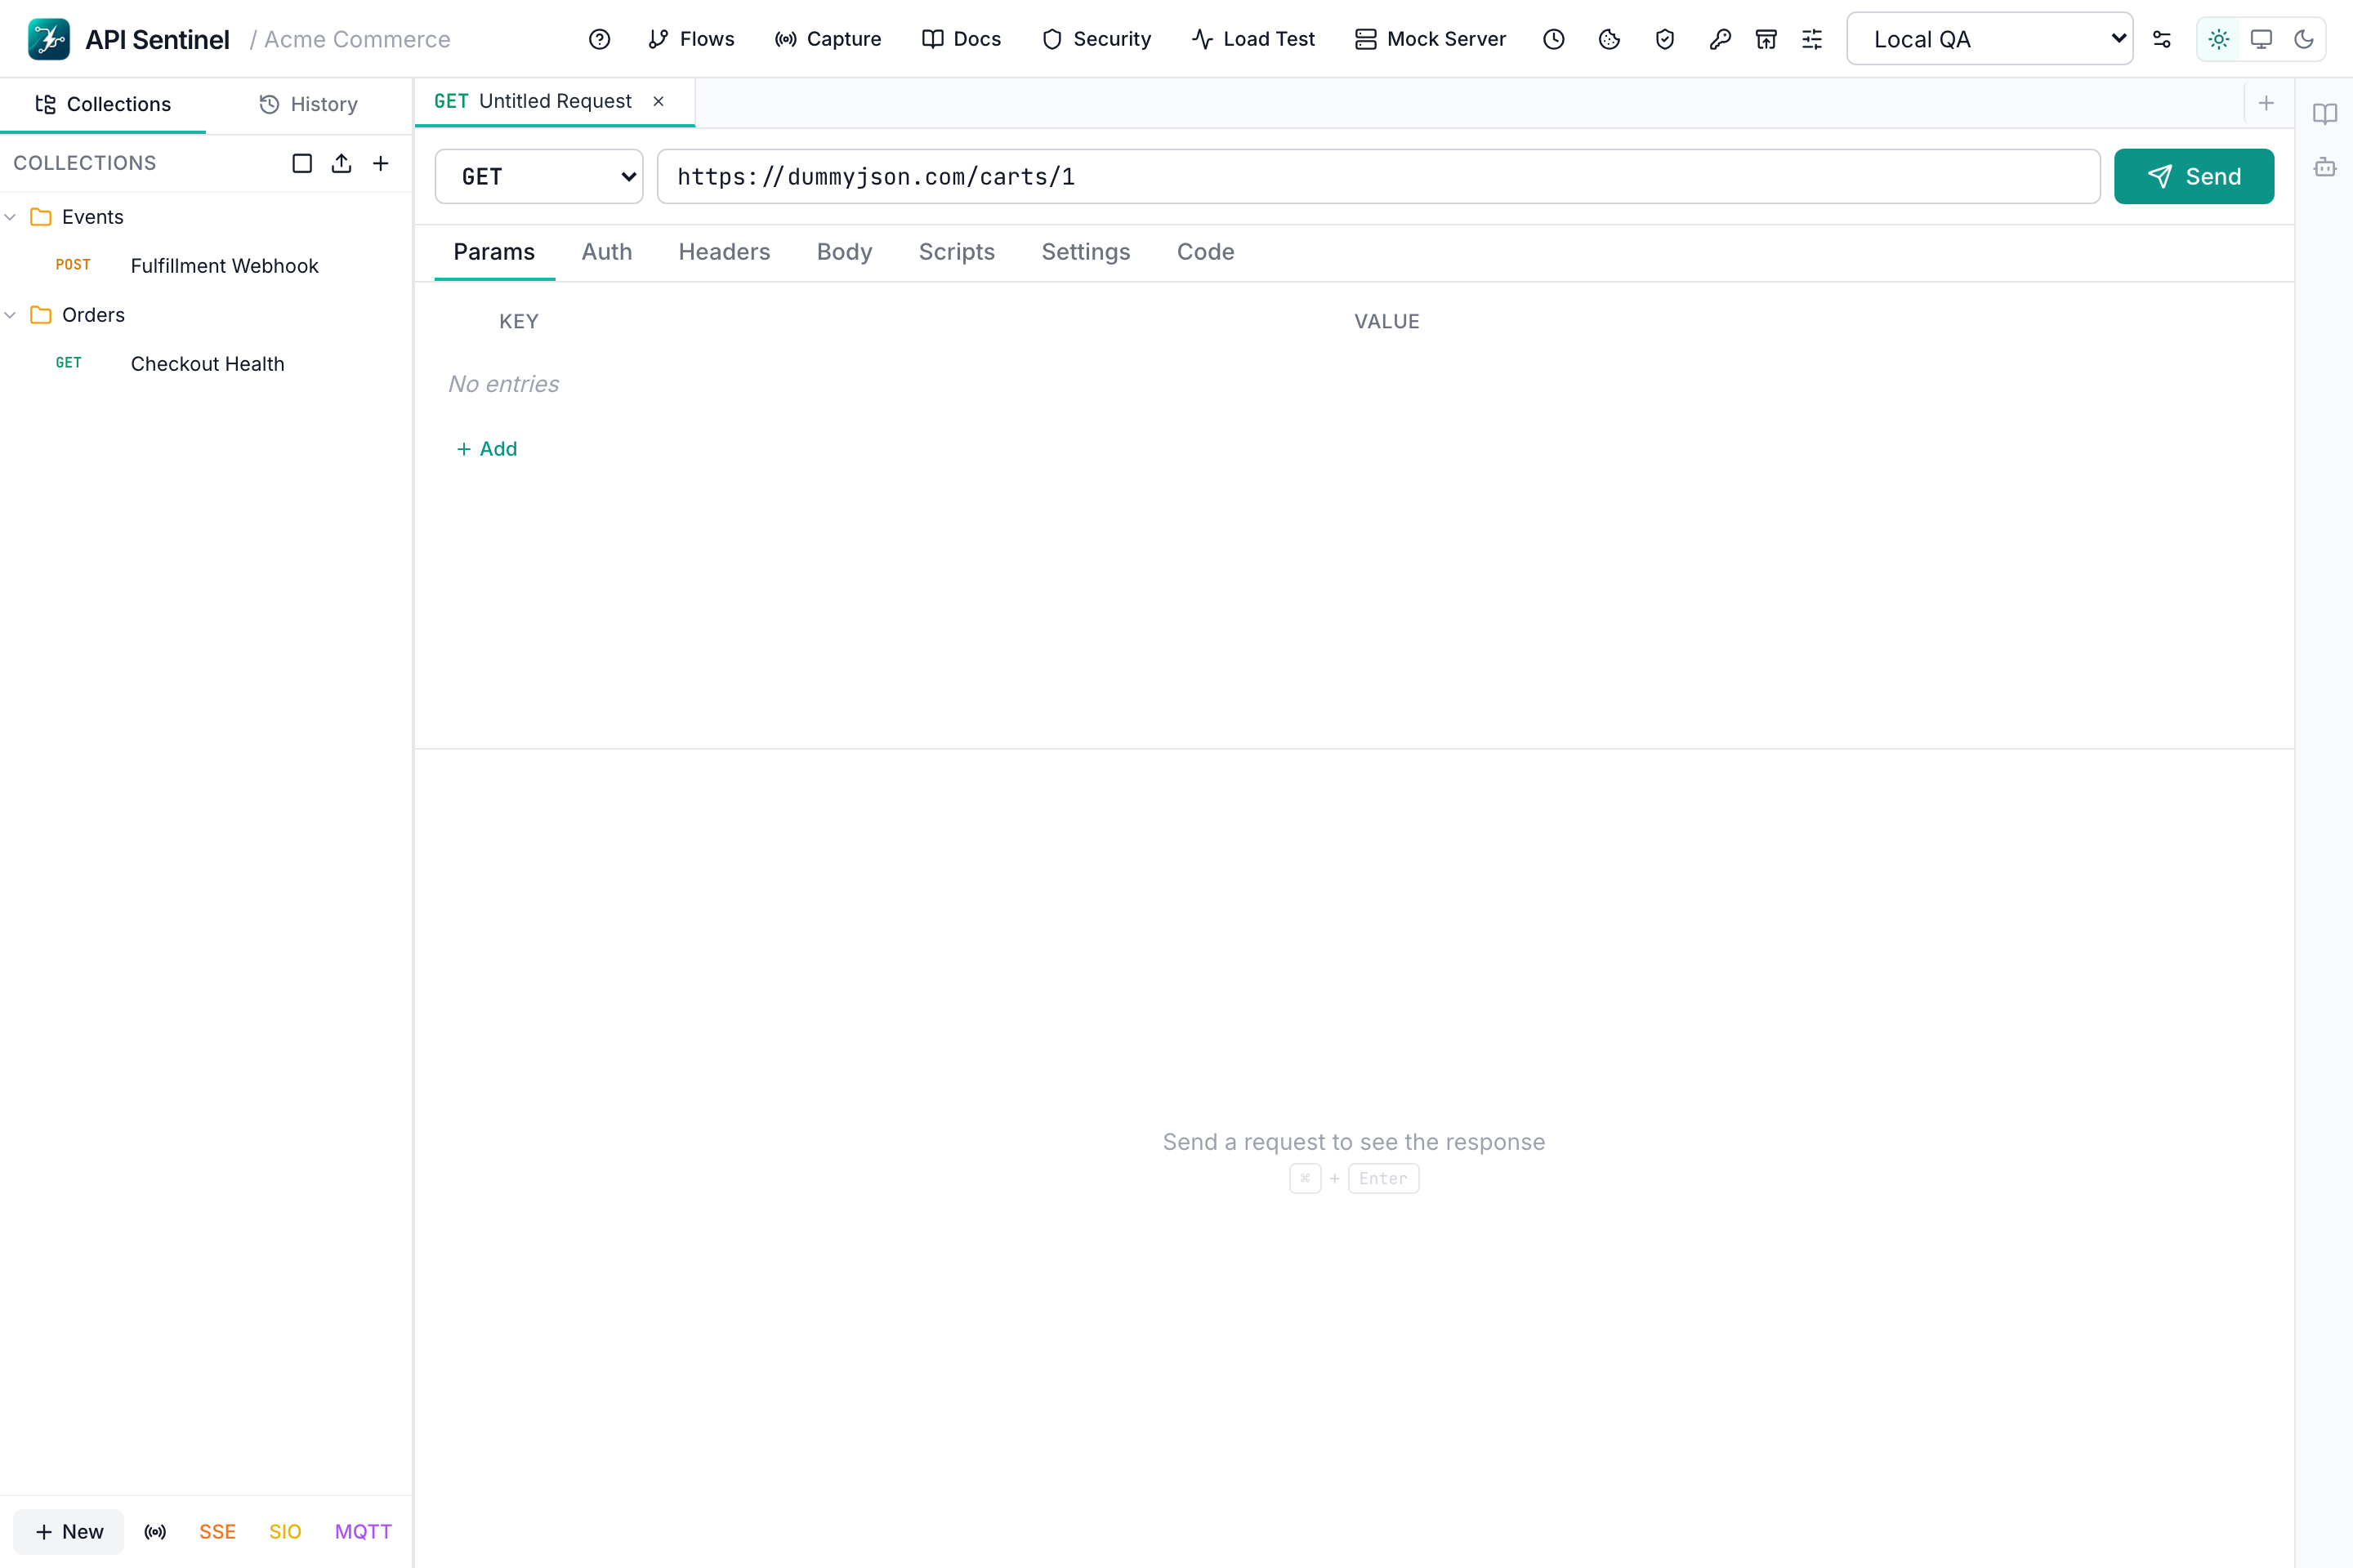This screenshot has width=2353, height=1568.
Task: Collapse the Orders folder chevron
Action: (x=10, y=315)
